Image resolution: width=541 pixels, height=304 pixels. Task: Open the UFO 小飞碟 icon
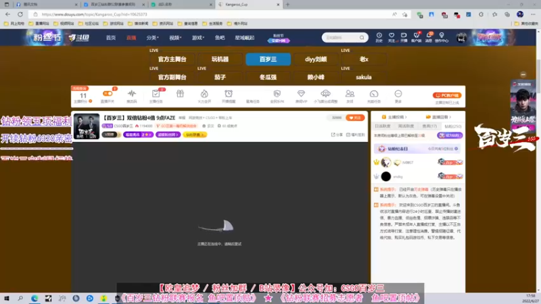click(x=325, y=93)
